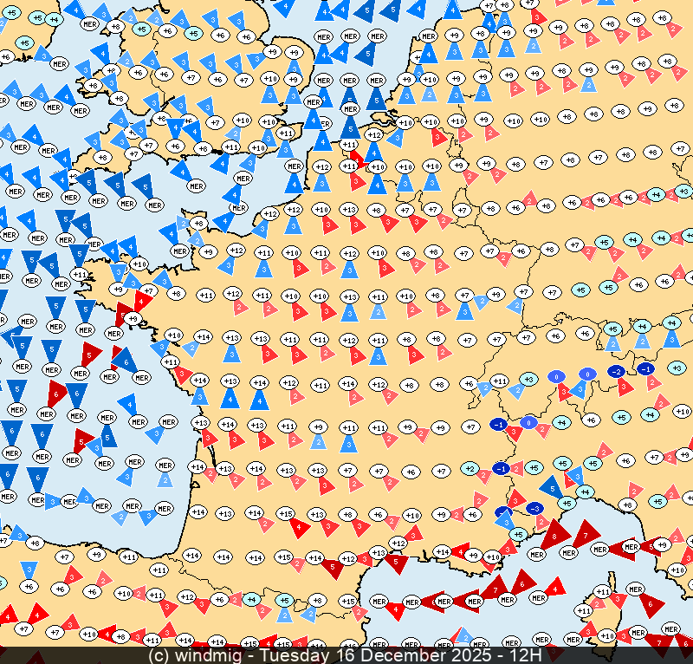Select the light blue +2 temperature marker
Image resolution: width=693 pixels, height=664 pixels.
[470, 468]
